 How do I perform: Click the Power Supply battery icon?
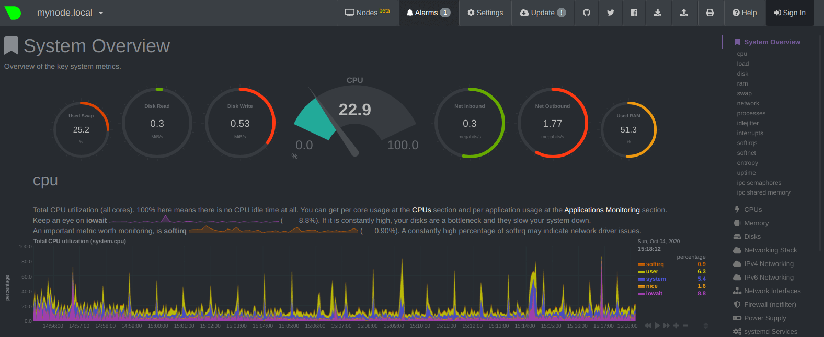tap(737, 318)
